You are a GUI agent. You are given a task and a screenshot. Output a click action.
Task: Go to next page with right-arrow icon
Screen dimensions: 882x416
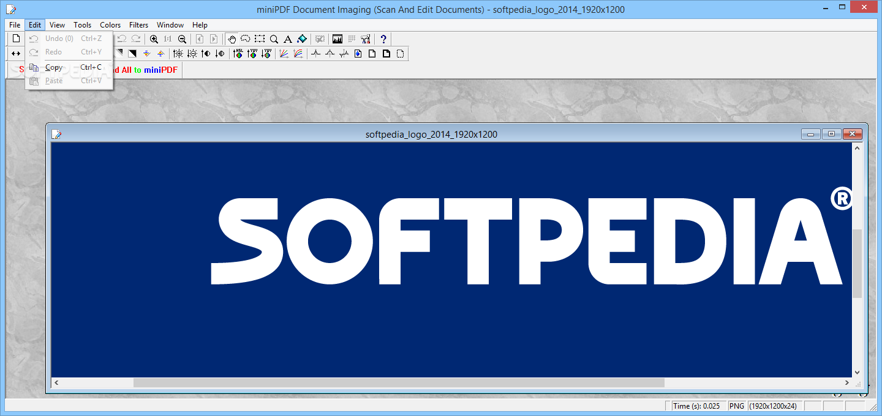click(x=214, y=39)
